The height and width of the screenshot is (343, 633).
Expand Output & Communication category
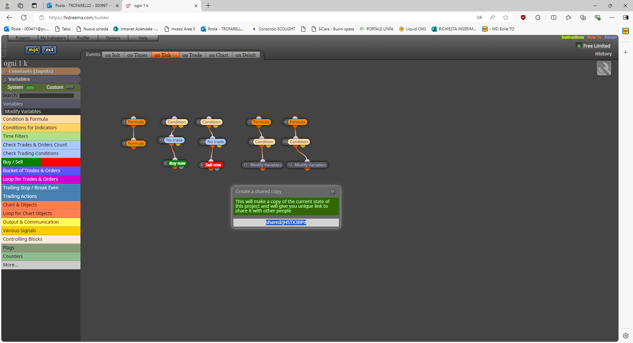click(41, 222)
